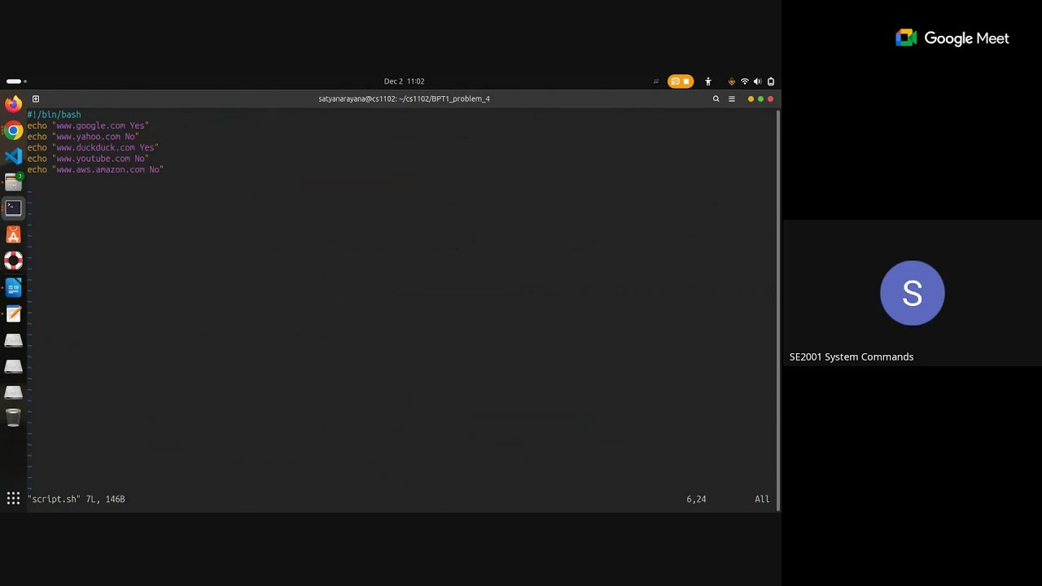
Task: Click the screen sharing indicator in top bar
Action: click(675, 81)
